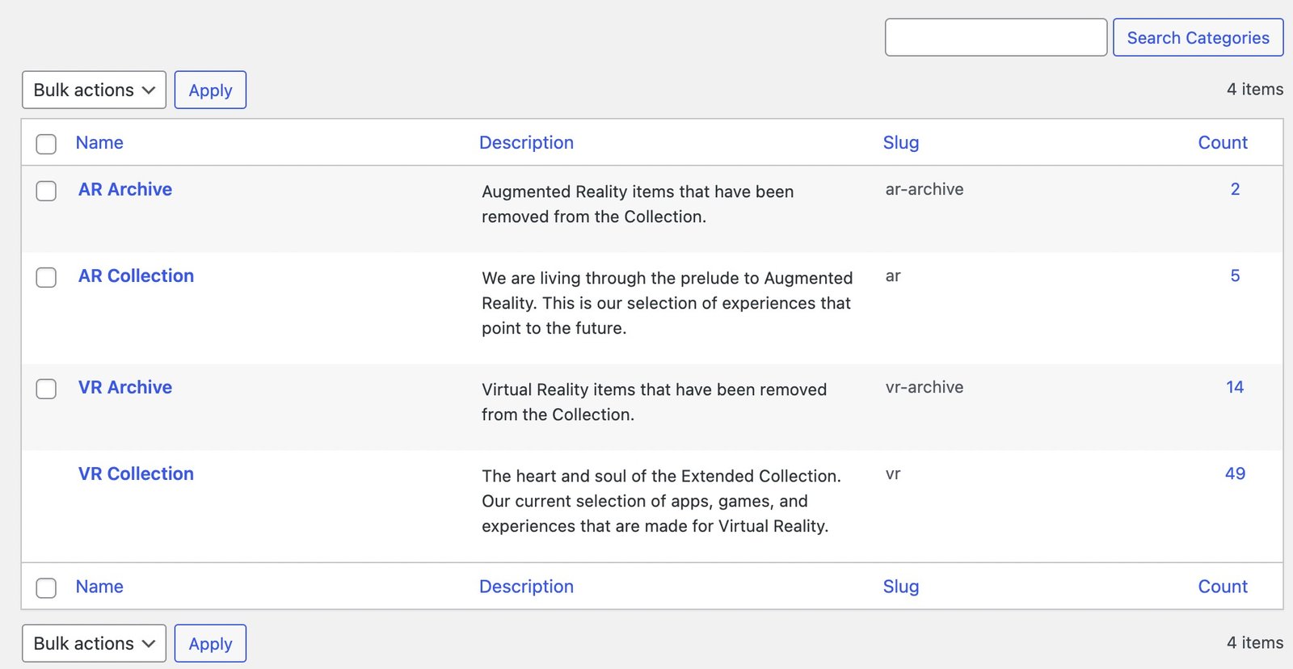View the 2 posts in AR Archive
Viewport: 1293px width, 669px height.
pos(1235,189)
